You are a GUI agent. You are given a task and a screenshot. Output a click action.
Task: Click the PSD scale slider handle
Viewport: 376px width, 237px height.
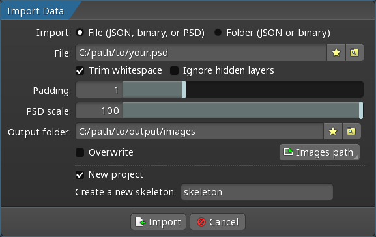tap(361, 111)
